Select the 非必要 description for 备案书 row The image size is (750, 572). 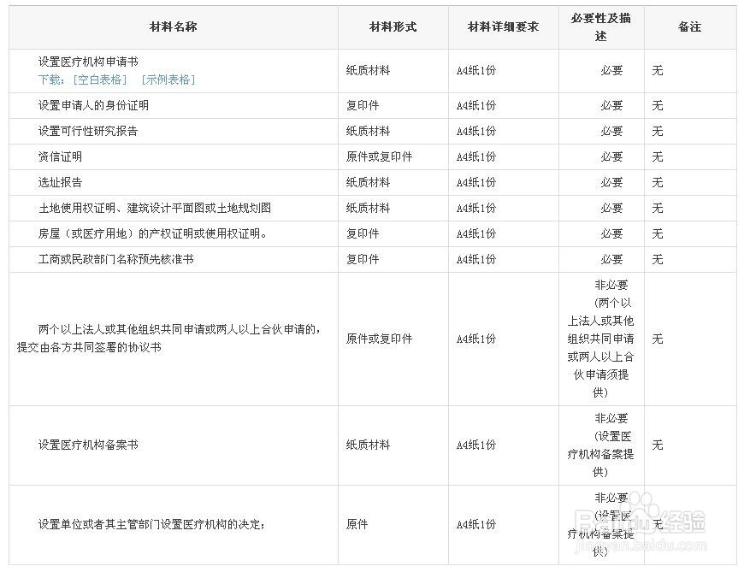pos(599,445)
